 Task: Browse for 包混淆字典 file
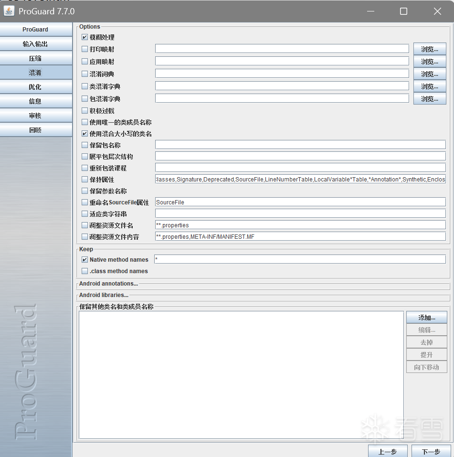430,99
